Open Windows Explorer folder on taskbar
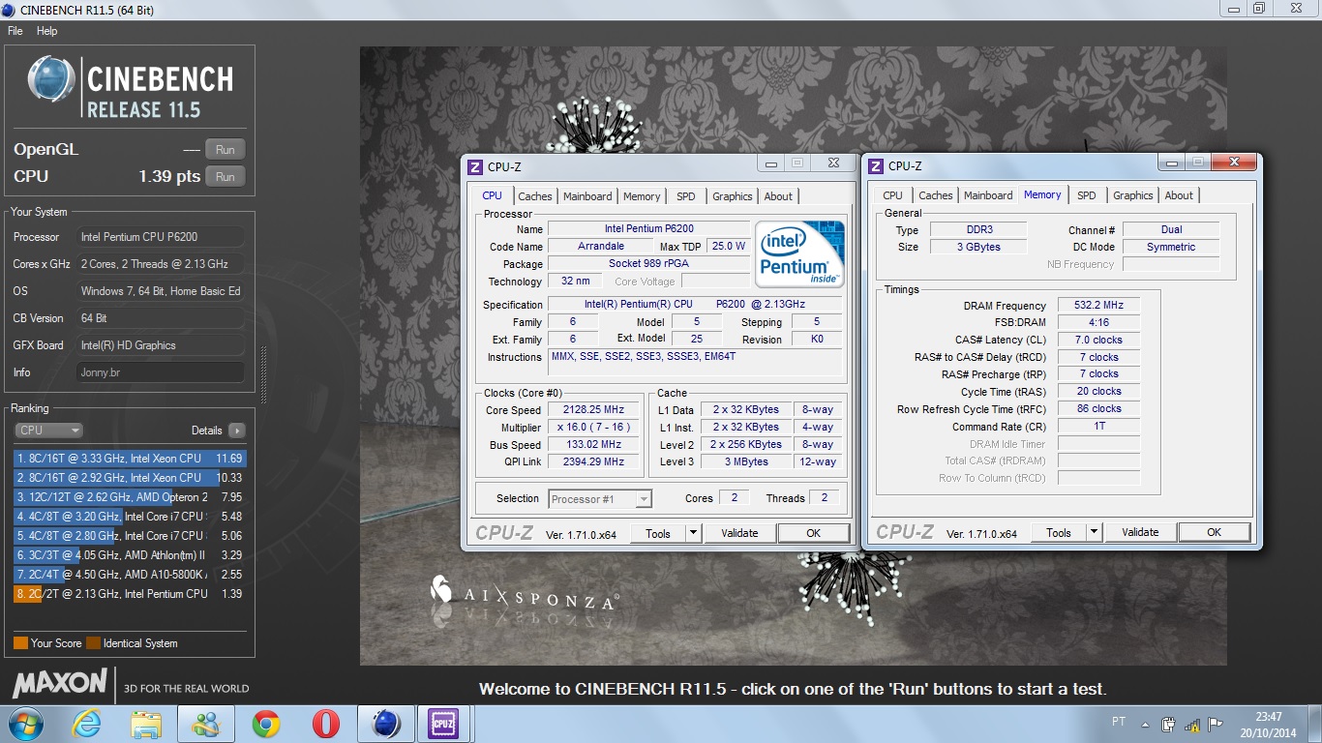Image resolution: width=1322 pixels, height=743 pixels. pyautogui.click(x=146, y=724)
